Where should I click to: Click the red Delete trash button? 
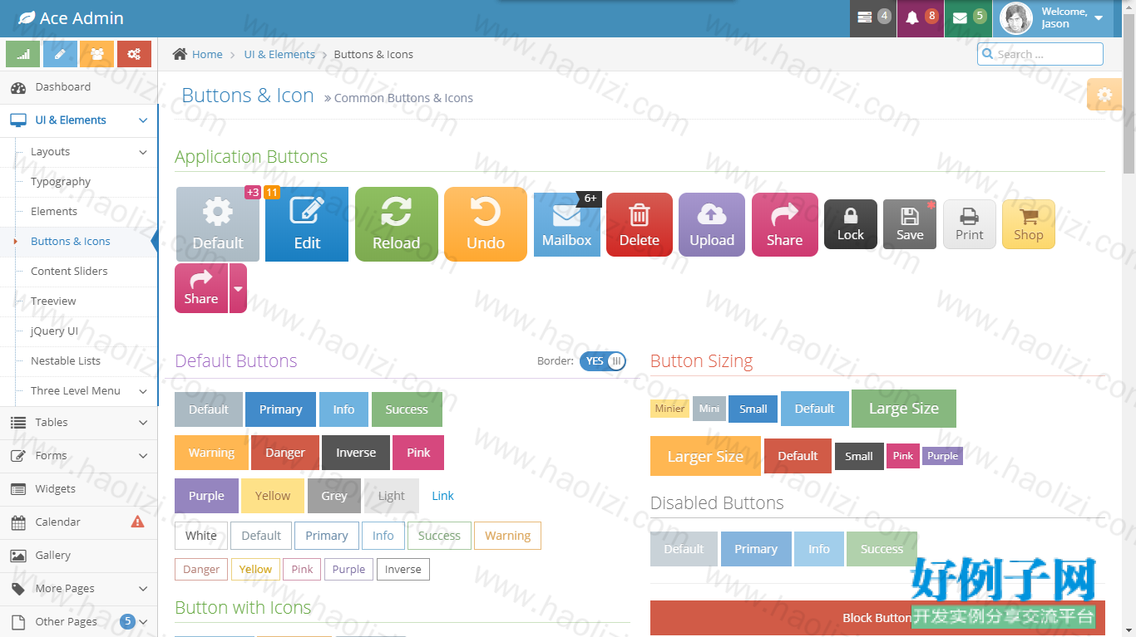[640, 224]
